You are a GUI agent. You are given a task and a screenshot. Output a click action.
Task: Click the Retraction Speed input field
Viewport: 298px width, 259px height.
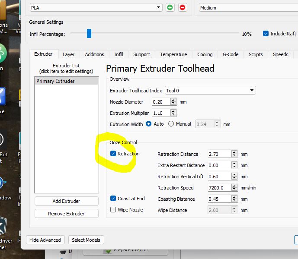pos(220,188)
